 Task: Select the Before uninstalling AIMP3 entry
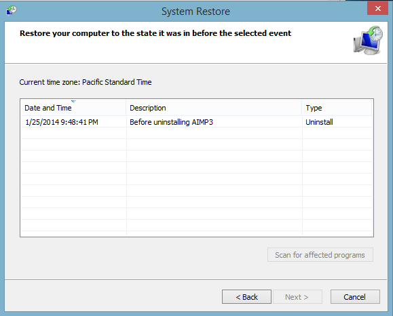coord(171,122)
